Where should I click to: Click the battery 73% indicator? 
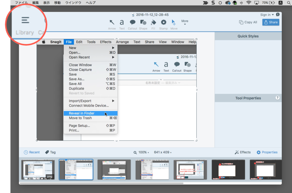click(268, 3)
